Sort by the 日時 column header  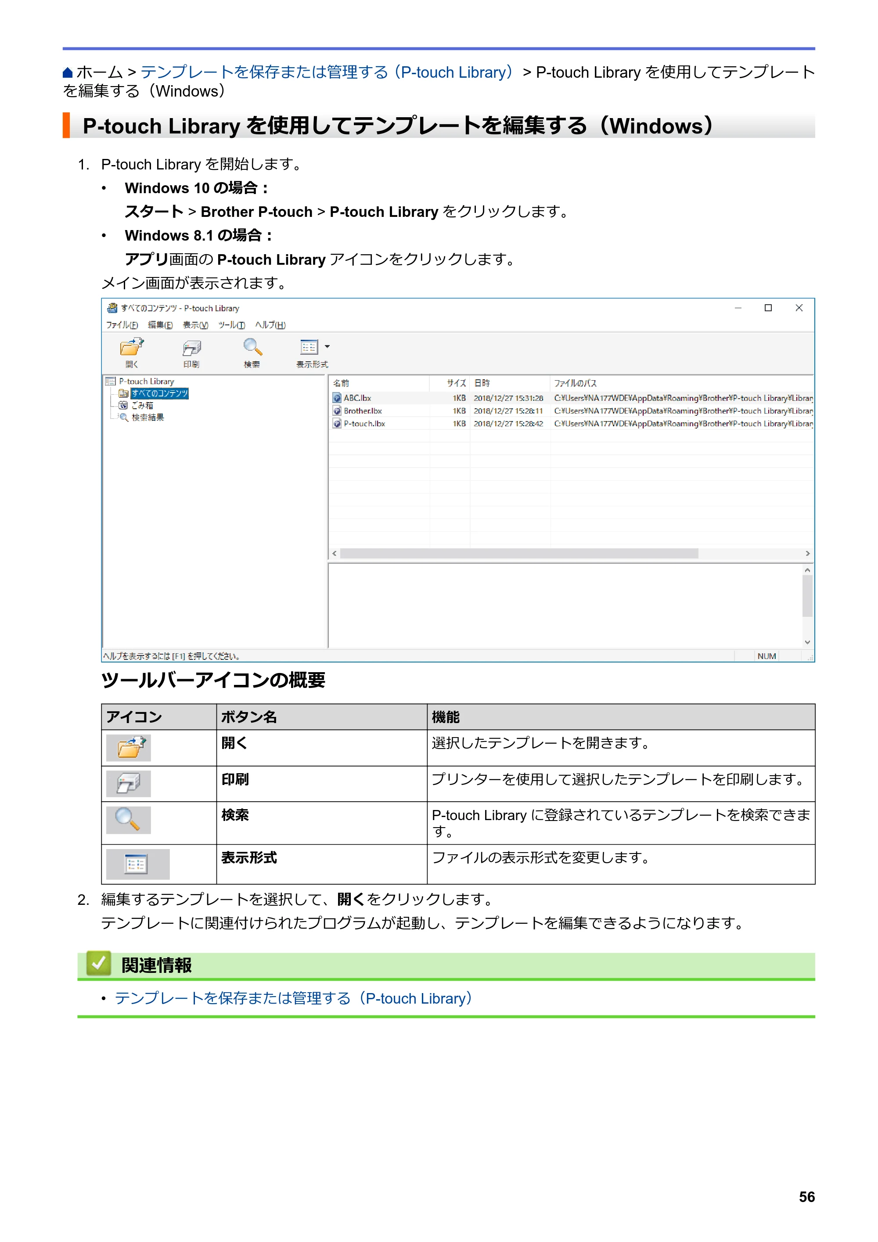tap(510, 383)
